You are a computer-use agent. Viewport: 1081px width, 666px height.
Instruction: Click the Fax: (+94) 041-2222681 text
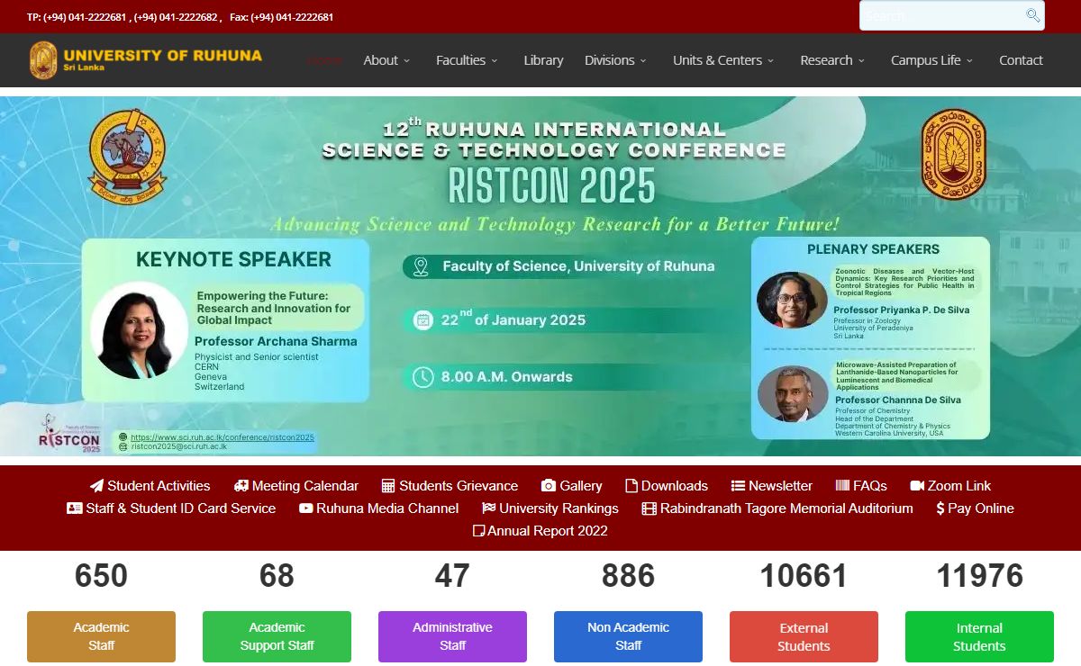tap(282, 17)
